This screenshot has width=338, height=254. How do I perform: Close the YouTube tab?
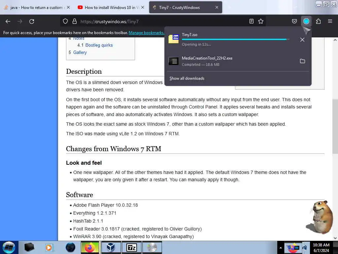coord(143,7)
